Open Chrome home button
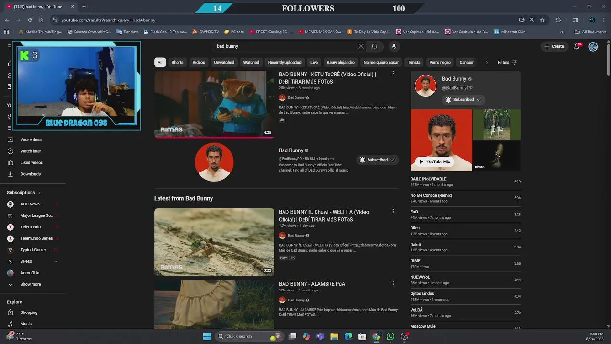 (41, 20)
